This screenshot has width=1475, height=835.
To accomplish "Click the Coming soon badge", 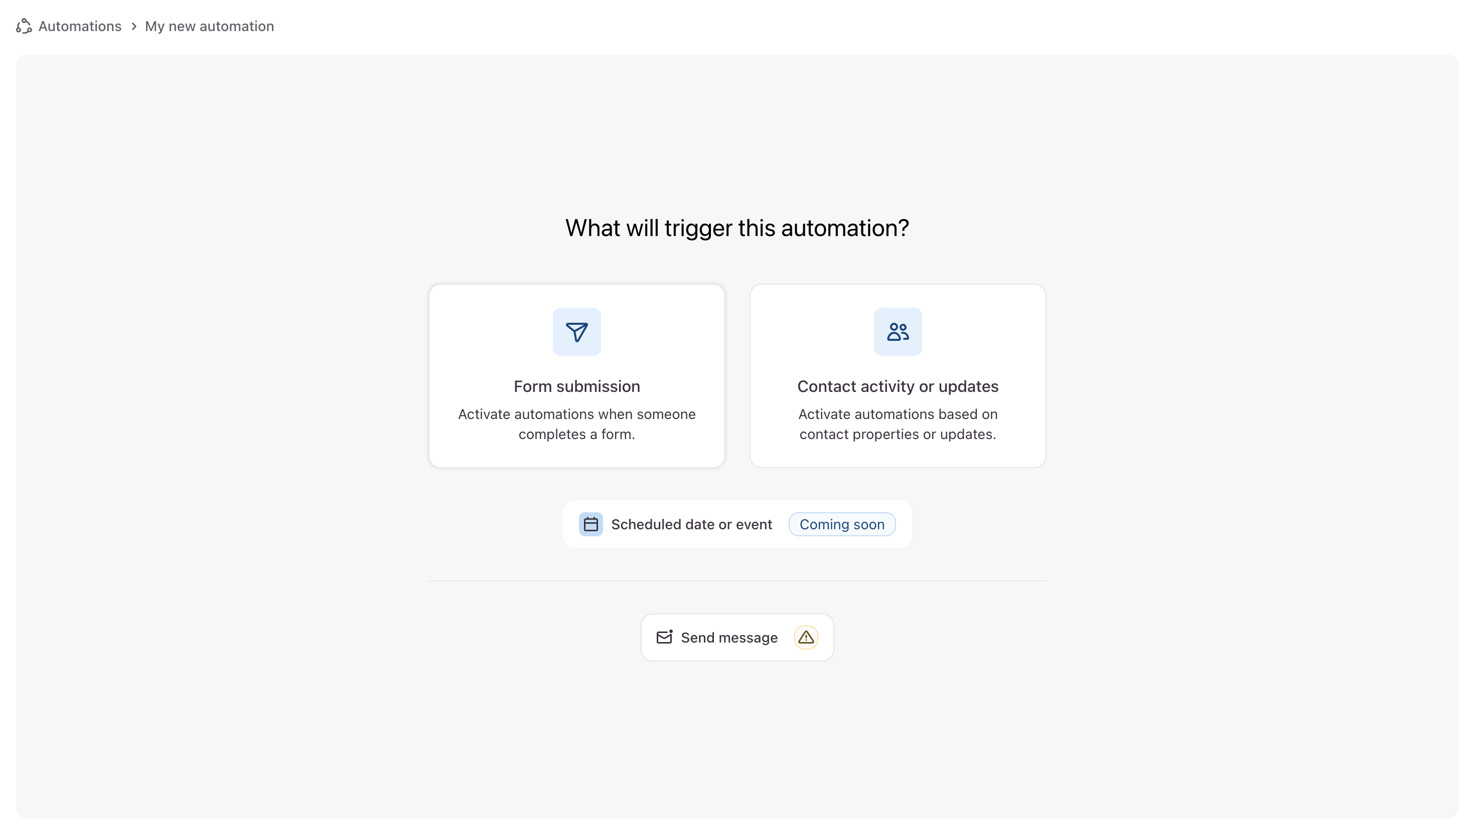I will (842, 524).
